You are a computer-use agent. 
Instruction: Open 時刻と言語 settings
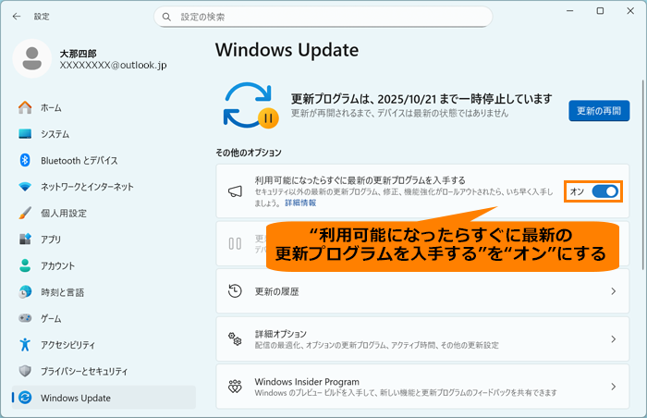(104, 292)
